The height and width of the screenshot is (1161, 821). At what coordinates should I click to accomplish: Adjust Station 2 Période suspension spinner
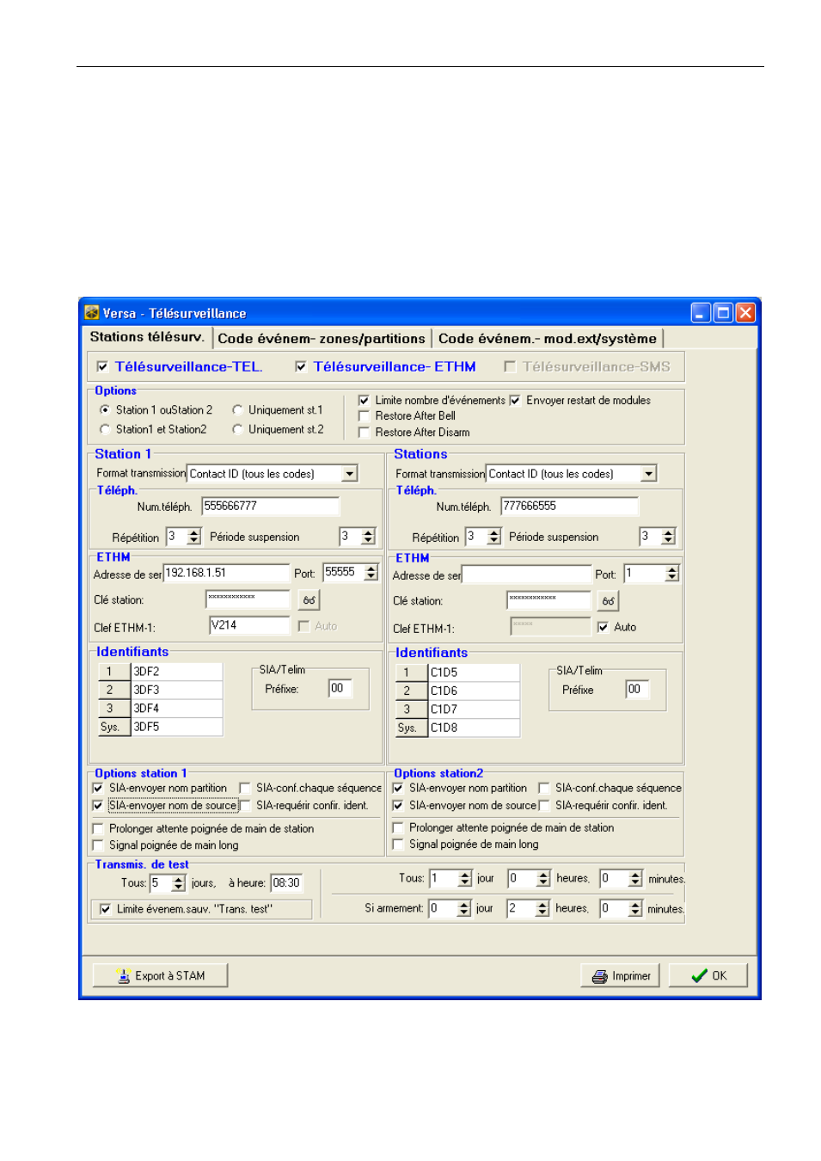pos(668,537)
